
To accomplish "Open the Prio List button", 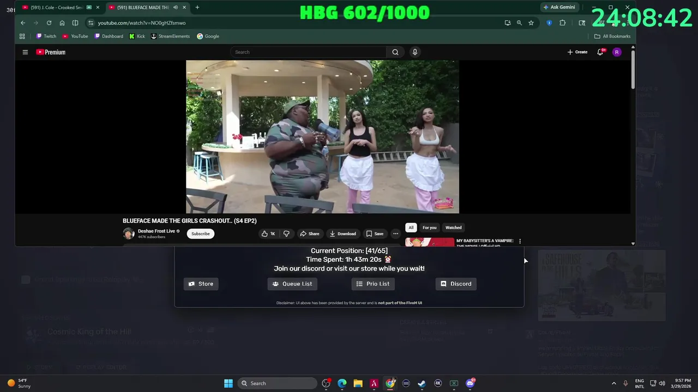I will click(x=373, y=284).
